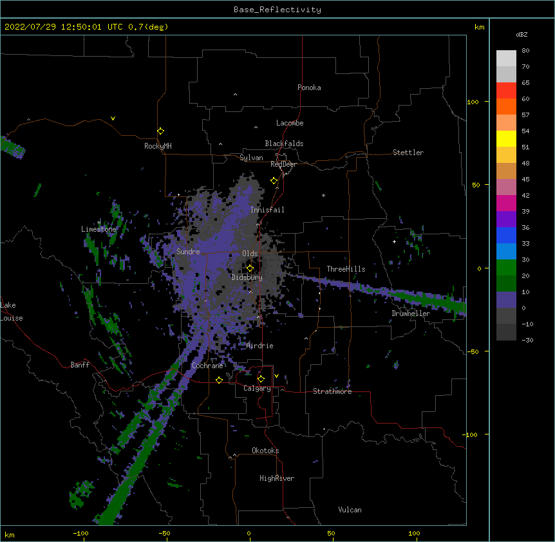Image resolution: width=555 pixels, height=542 pixels.
Task: Click the RockyMH label
Action: coord(158,146)
